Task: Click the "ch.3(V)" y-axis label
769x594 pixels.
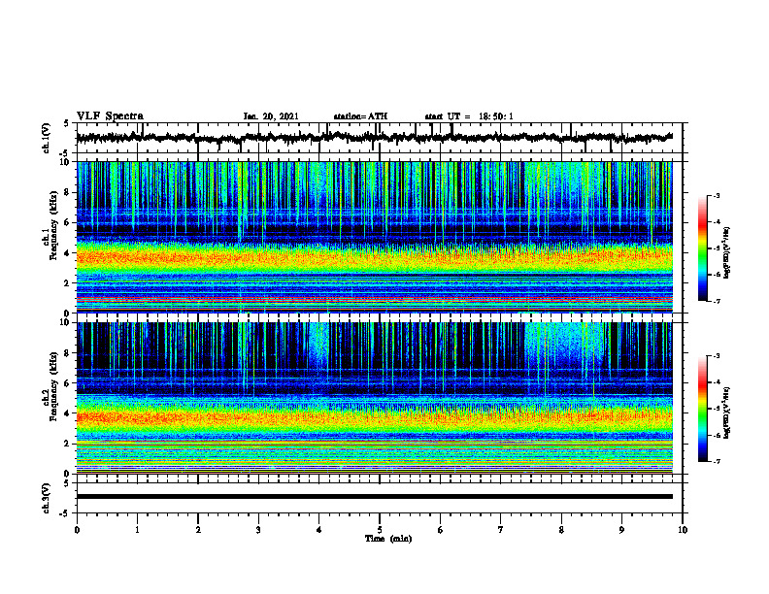Action: point(46,498)
